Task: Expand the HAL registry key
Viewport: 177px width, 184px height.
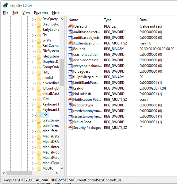Action: point(33,72)
